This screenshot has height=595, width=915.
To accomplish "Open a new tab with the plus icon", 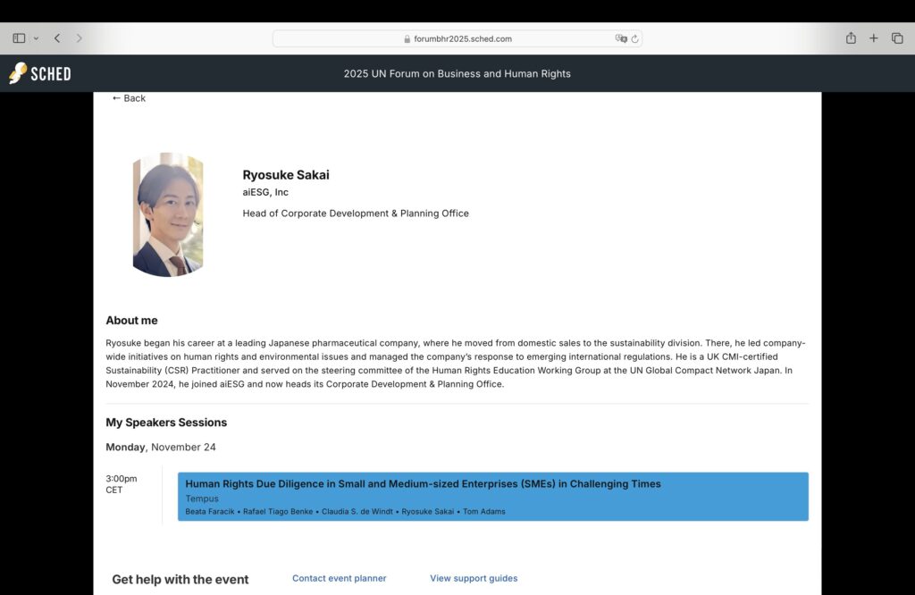I will pos(874,38).
